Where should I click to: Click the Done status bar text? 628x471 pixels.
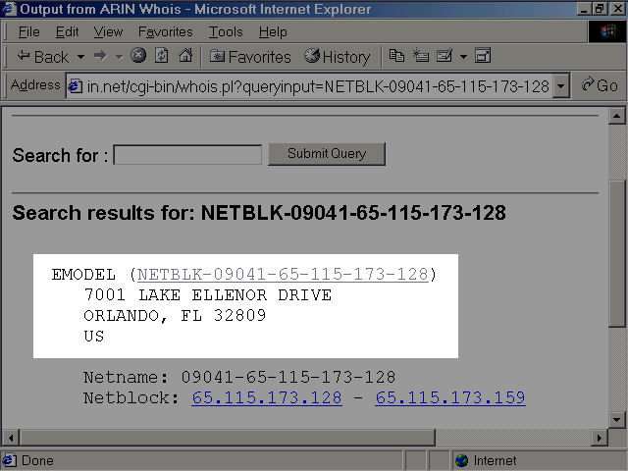point(37,460)
